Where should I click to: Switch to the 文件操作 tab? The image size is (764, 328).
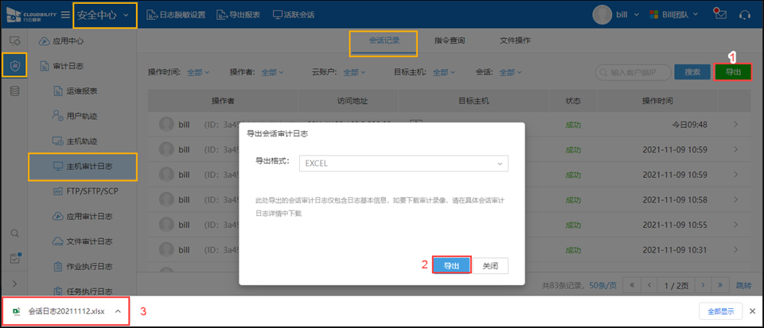(x=515, y=41)
